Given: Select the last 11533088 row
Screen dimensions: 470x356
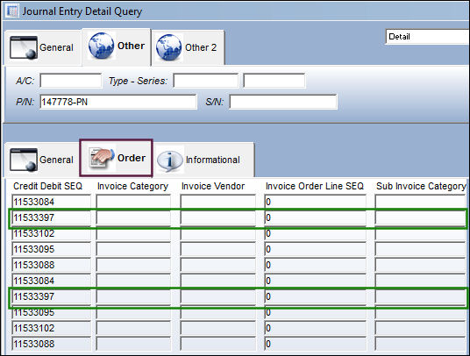Looking at the screenshot, I should (x=239, y=344).
